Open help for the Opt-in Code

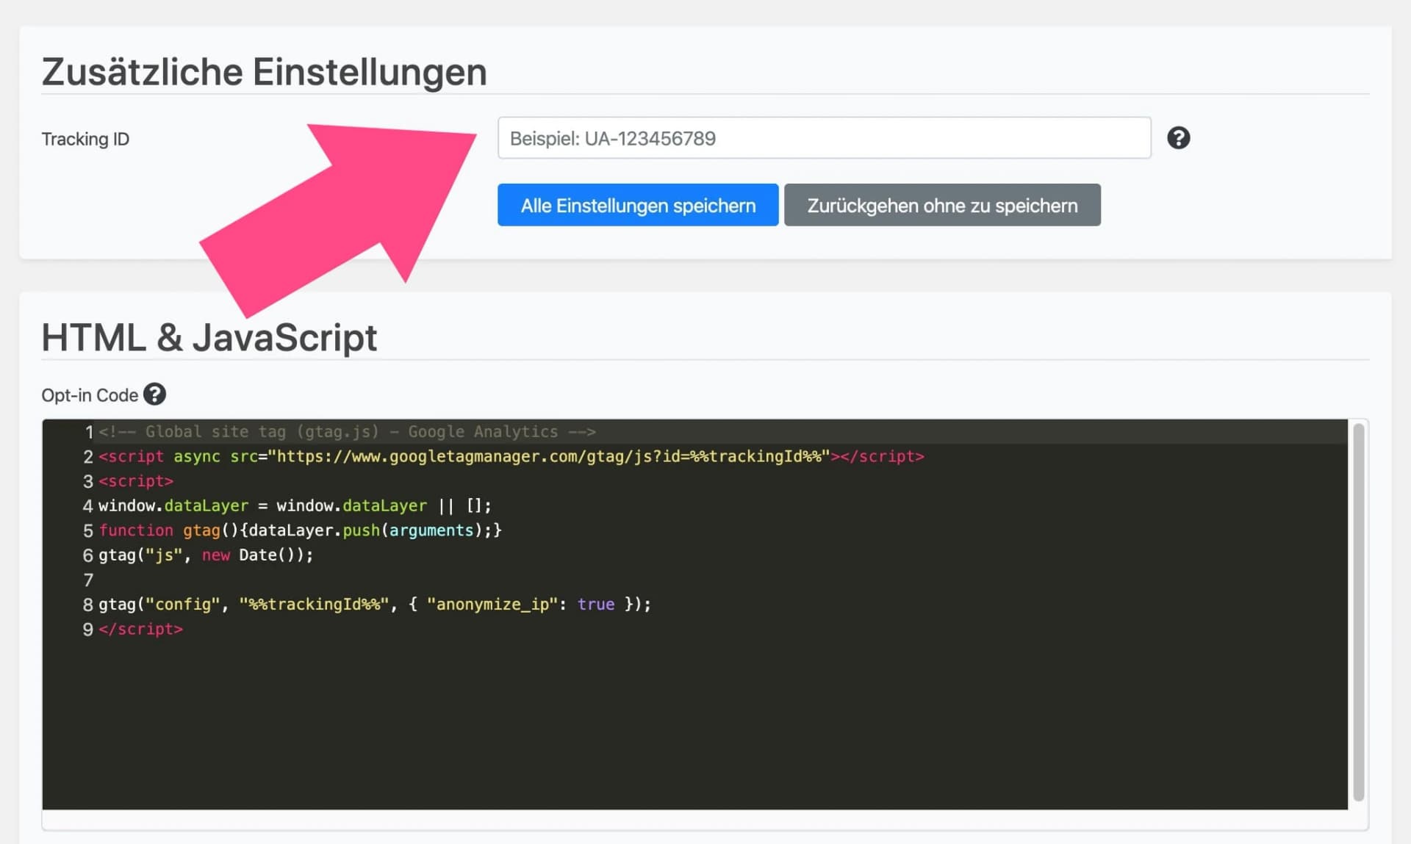154,394
